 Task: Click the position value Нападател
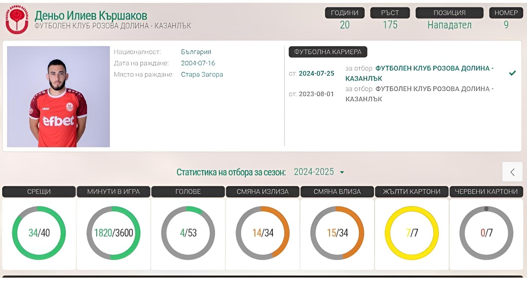click(x=449, y=25)
